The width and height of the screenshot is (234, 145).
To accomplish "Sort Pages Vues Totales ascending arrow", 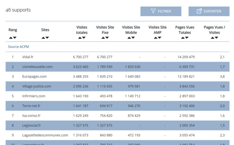I will 183,38.
